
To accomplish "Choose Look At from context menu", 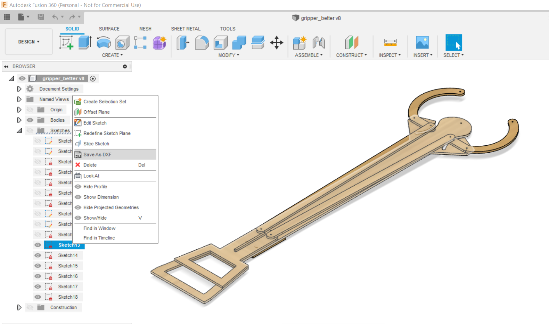I will [115, 176].
